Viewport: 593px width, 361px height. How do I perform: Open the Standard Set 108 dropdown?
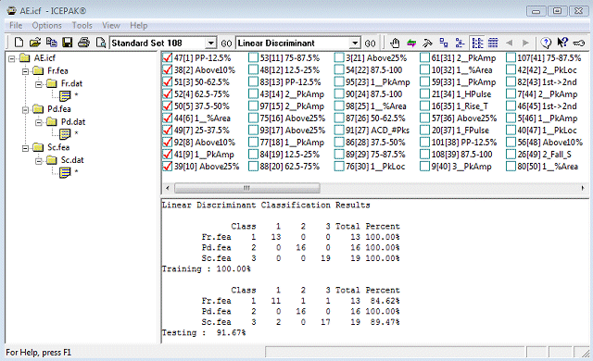[211, 44]
